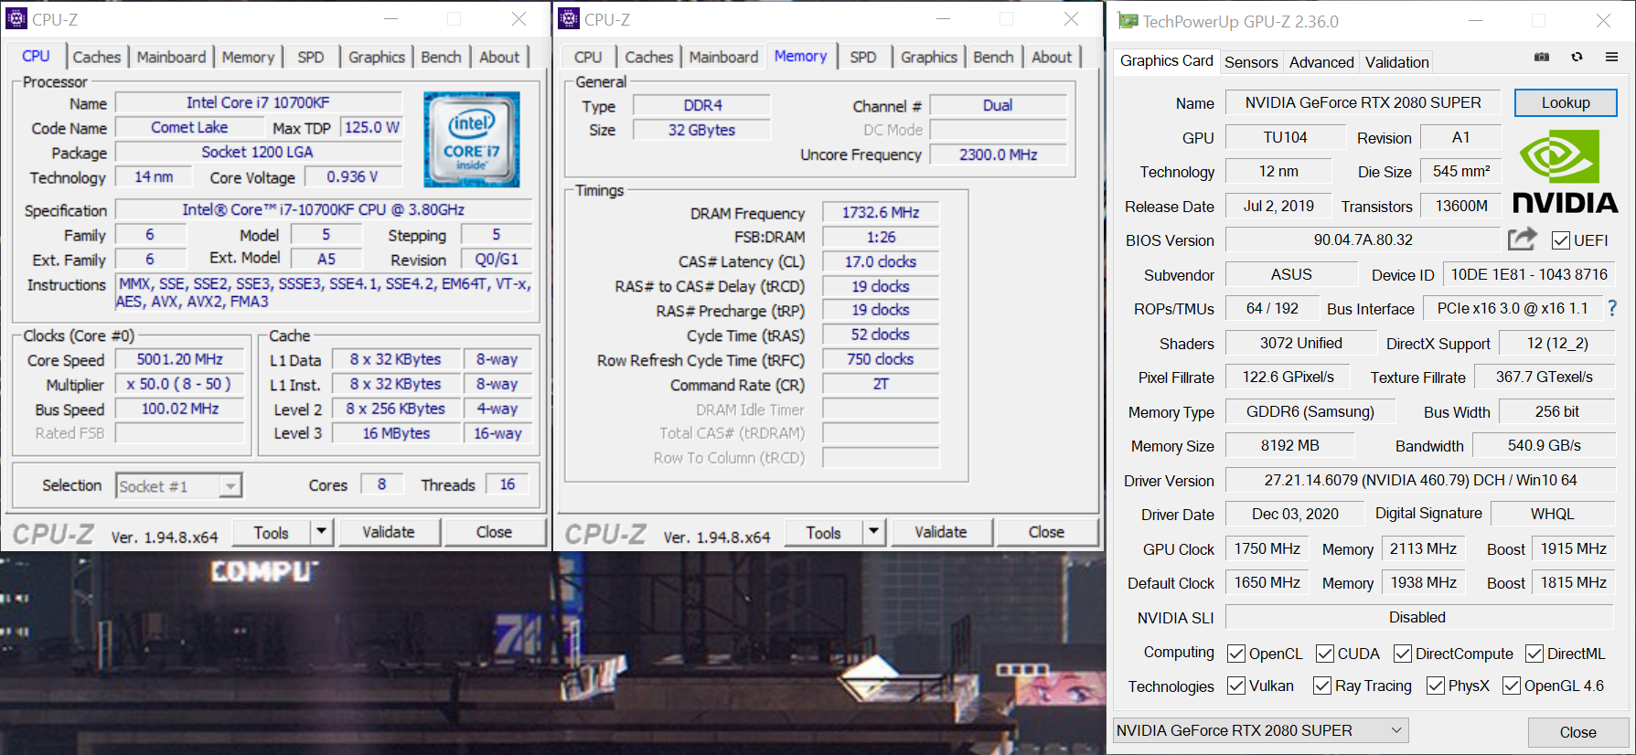The height and width of the screenshot is (755, 1636).
Task: Toggle the Ray Tracing checkbox
Action: coord(1321,686)
